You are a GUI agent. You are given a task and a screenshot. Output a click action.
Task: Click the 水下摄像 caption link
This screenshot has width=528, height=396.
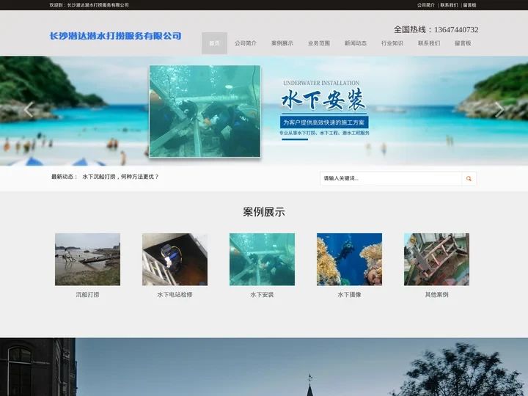click(x=349, y=295)
